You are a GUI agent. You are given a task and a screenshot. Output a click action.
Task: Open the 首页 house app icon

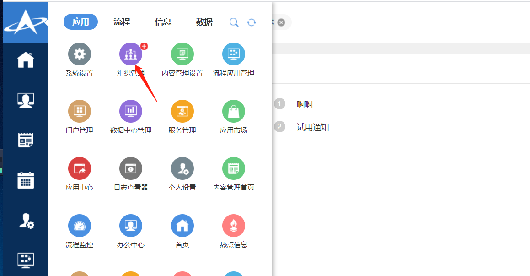pos(182,226)
